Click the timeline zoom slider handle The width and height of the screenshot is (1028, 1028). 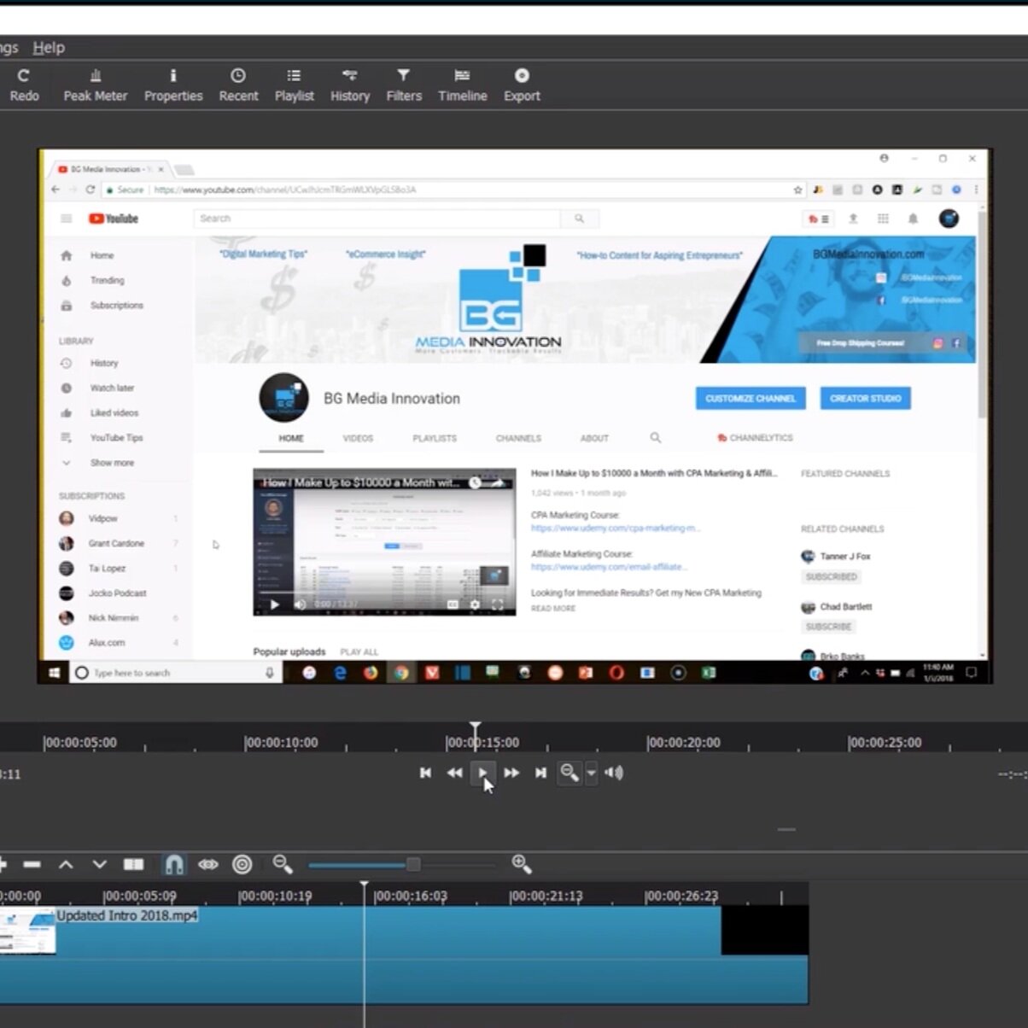tap(413, 865)
